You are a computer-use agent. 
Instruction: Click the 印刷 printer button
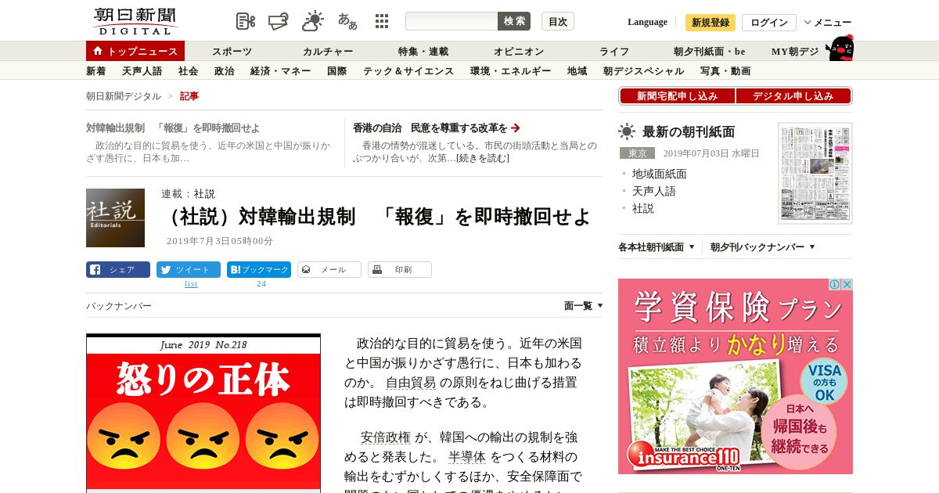[x=400, y=269]
